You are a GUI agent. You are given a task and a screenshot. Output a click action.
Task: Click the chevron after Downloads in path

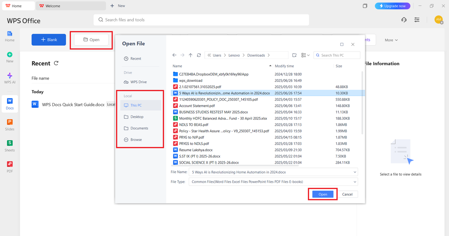pos(269,55)
